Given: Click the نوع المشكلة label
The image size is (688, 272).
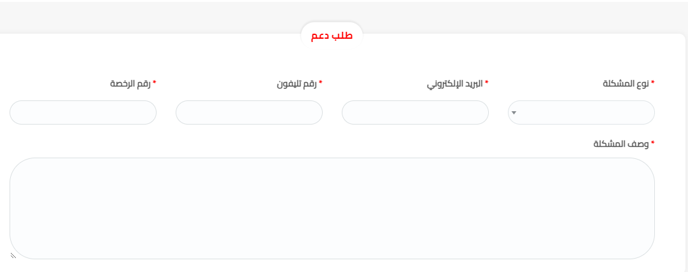Looking at the screenshot, I should coord(626,83).
